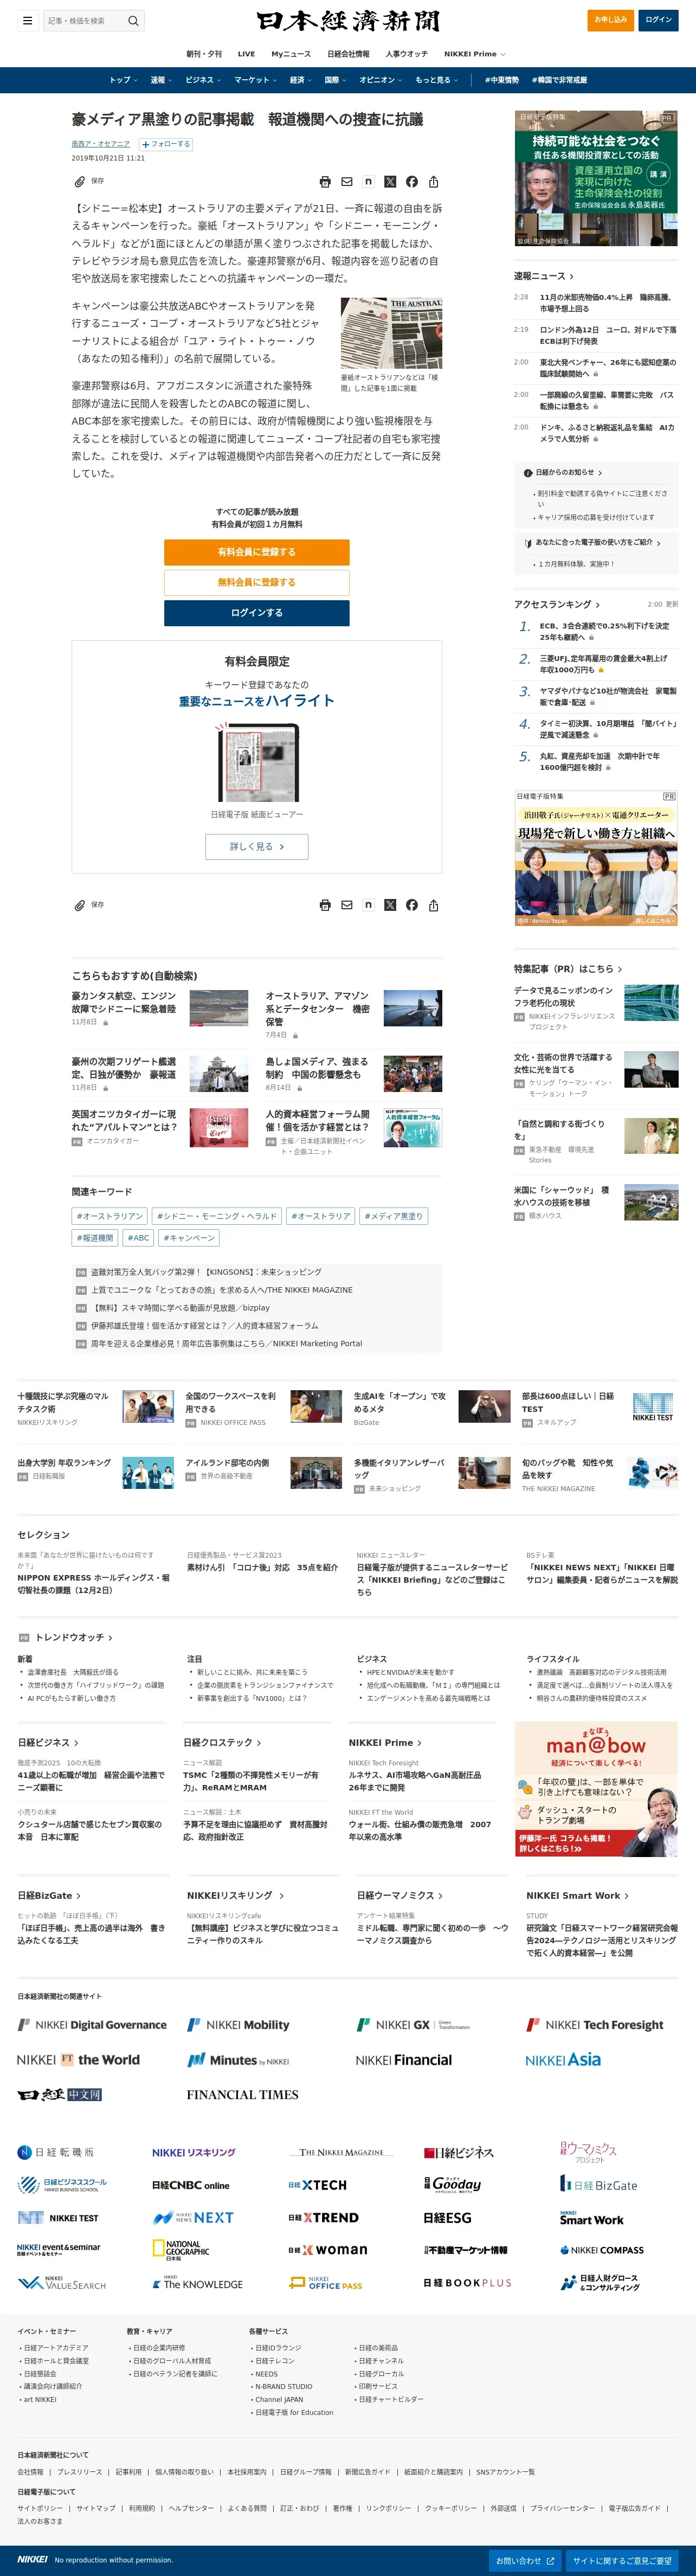Open the Myニュース menu item
This screenshot has height=2576, width=696.
coord(290,54)
